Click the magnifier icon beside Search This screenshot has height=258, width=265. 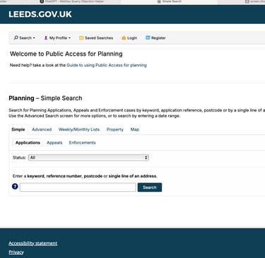point(16,37)
